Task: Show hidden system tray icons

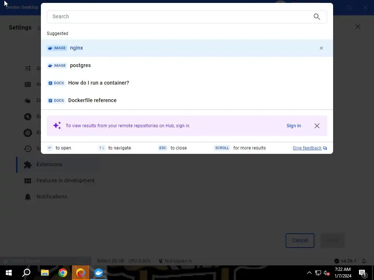Action: tap(309, 273)
